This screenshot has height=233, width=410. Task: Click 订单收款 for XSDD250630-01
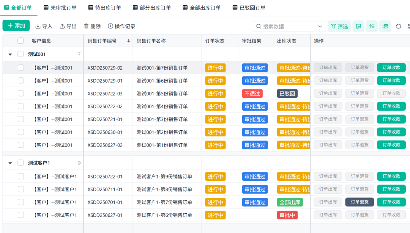point(391,132)
